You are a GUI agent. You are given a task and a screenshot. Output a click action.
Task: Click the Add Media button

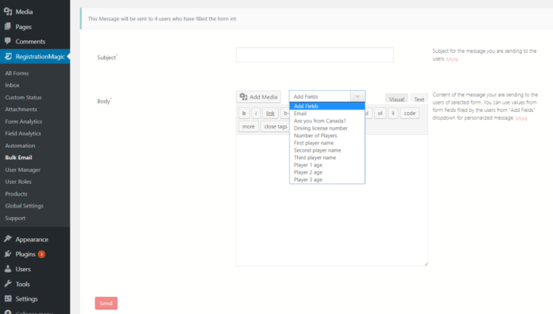pyautogui.click(x=258, y=97)
